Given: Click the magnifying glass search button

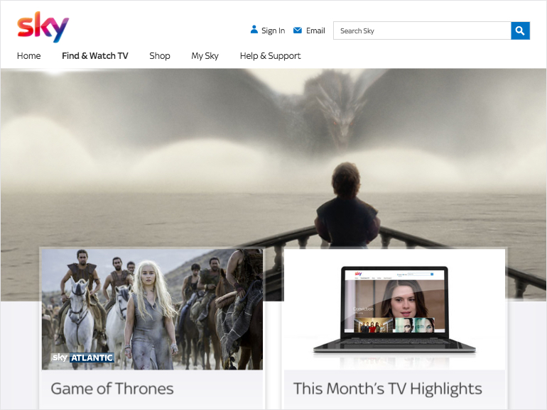Looking at the screenshot, I should pyautogui.click(x=520, y=31).
